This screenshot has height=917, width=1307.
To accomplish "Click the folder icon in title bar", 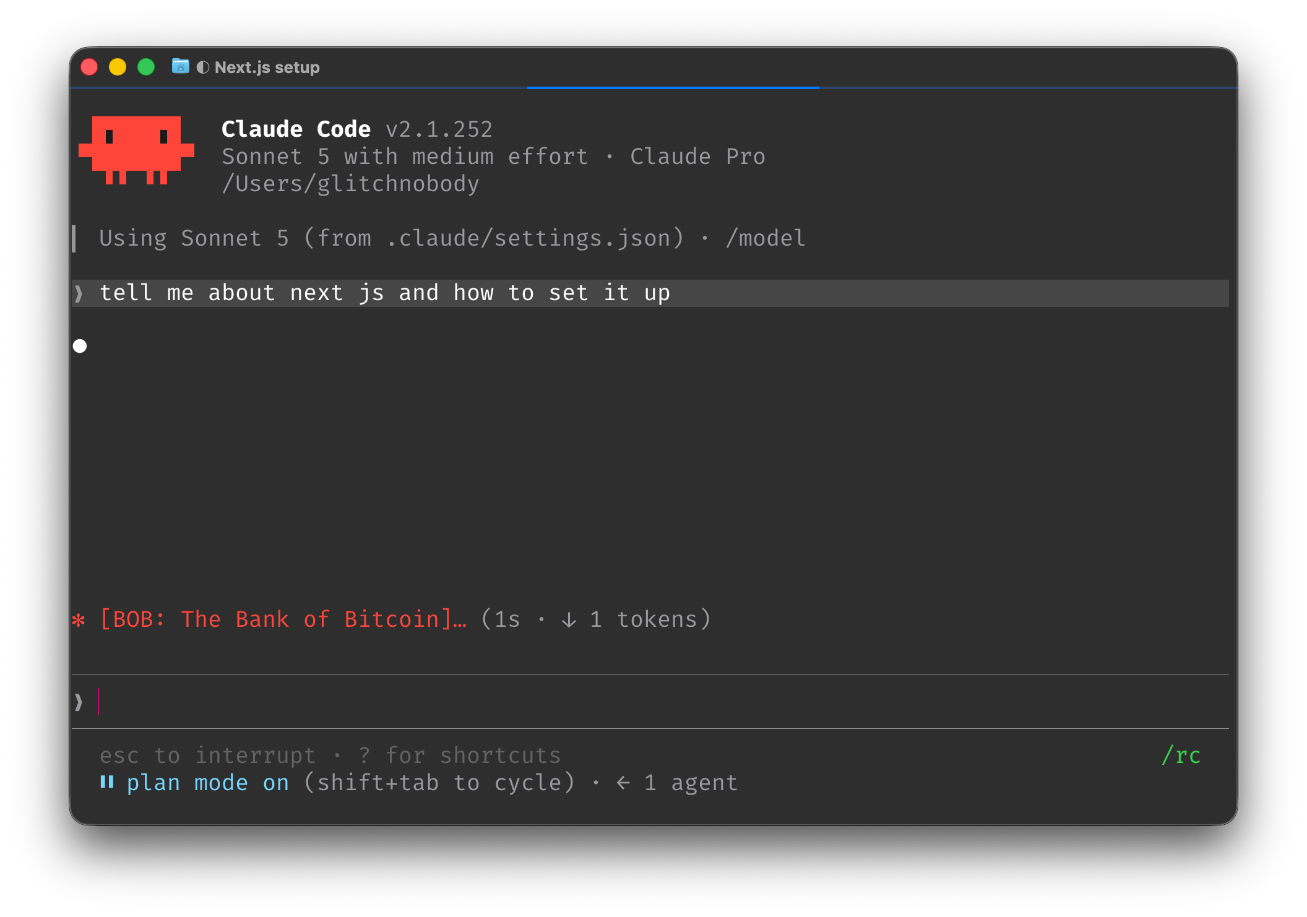I will (180, 66).
